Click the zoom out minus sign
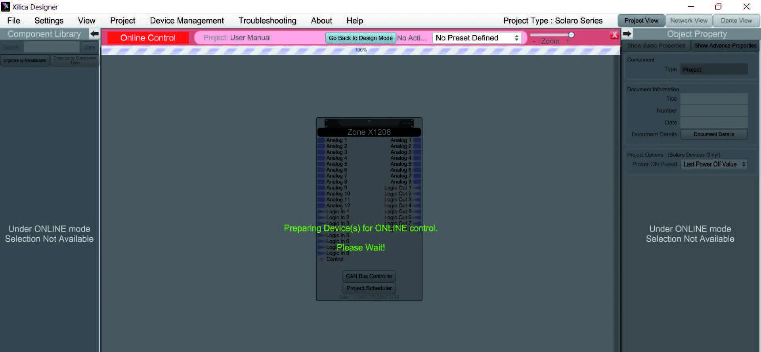The image size is (761, 352). pyautogui.click(x=534, y=41)
